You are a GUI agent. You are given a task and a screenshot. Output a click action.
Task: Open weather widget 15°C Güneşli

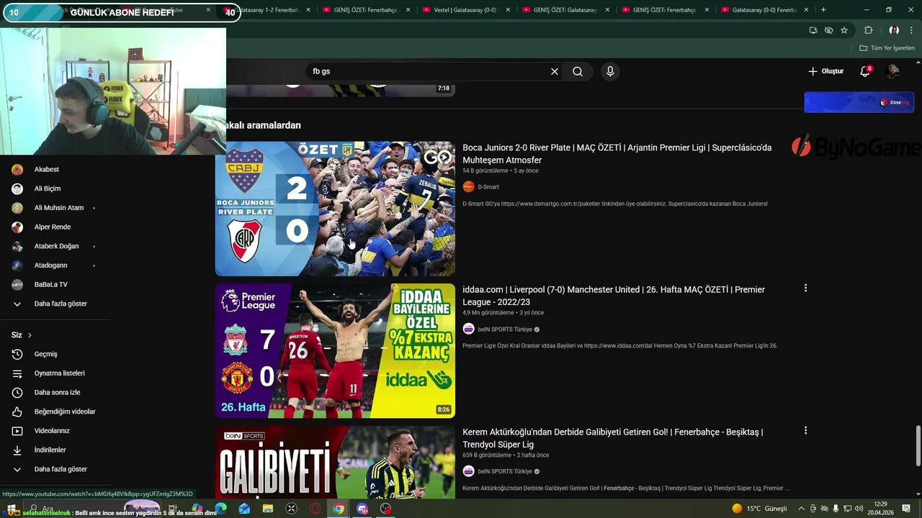point(759,509)
